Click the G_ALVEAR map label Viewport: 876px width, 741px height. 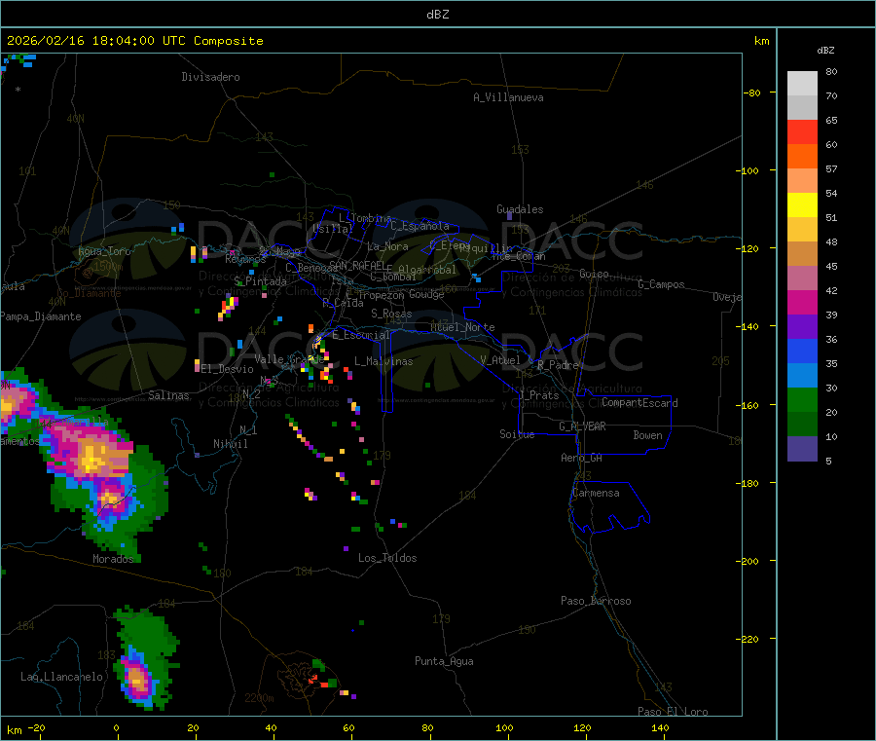tap(582, 426)
